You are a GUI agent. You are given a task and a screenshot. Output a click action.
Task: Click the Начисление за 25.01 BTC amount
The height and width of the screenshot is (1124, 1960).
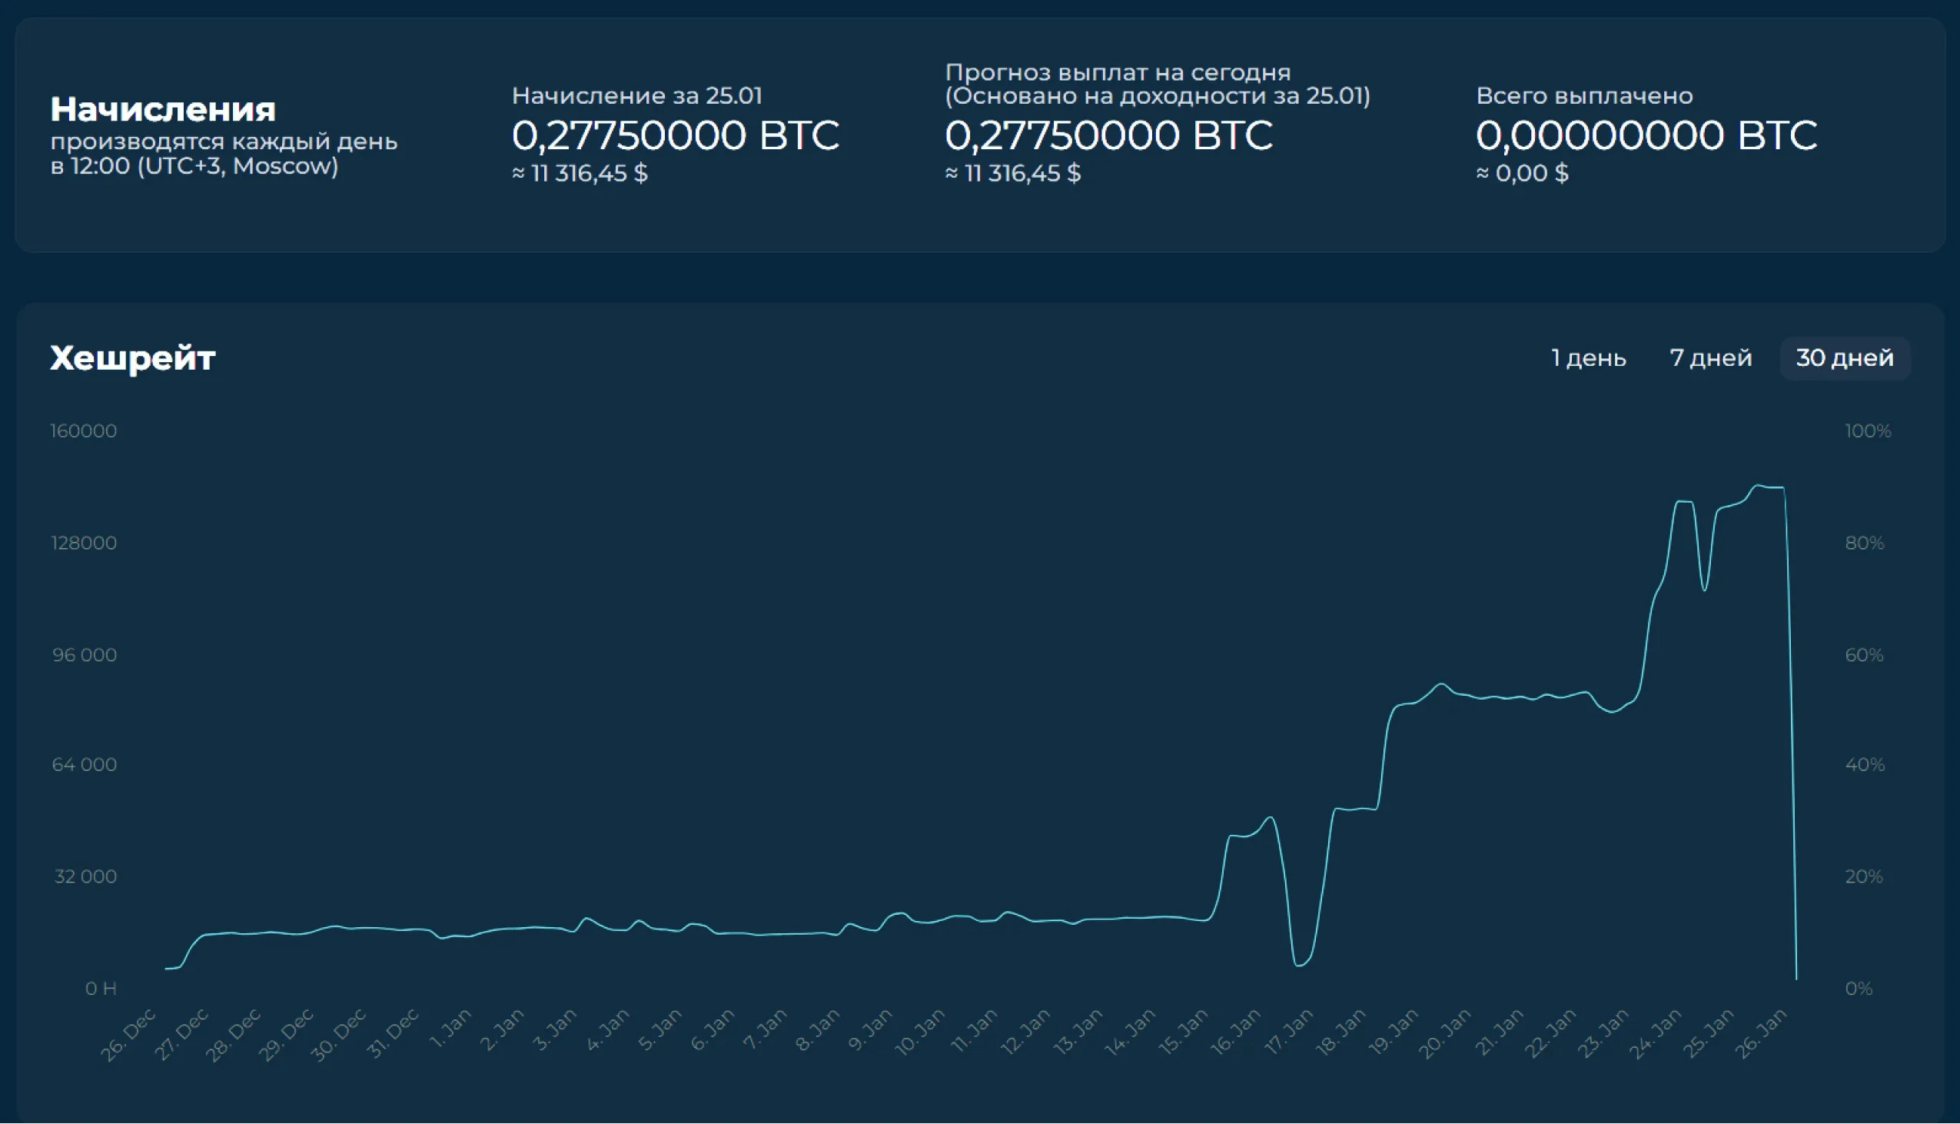click(675, 136)
